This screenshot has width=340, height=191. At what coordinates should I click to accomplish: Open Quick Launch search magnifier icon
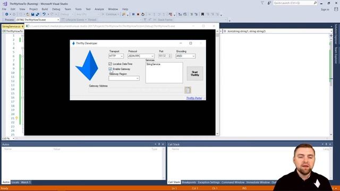tap(315, 3)
